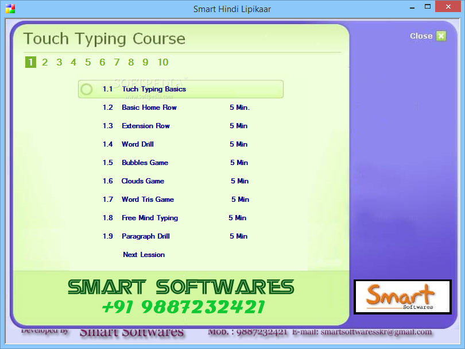Click the 1.2 lesson number

[x=108, y=108]
